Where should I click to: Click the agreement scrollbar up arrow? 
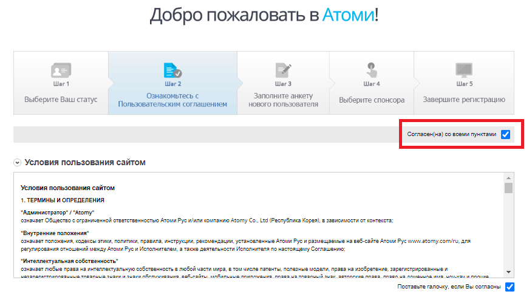pyautogui.click(x=508, y=178)
